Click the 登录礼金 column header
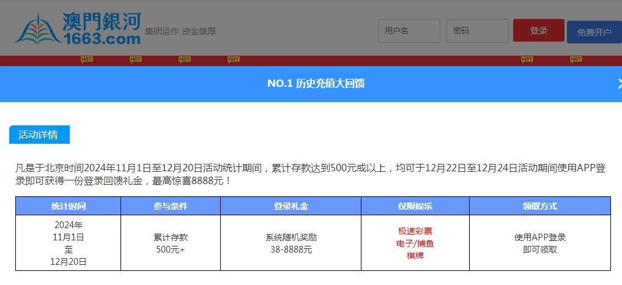 tap(291, 206)
